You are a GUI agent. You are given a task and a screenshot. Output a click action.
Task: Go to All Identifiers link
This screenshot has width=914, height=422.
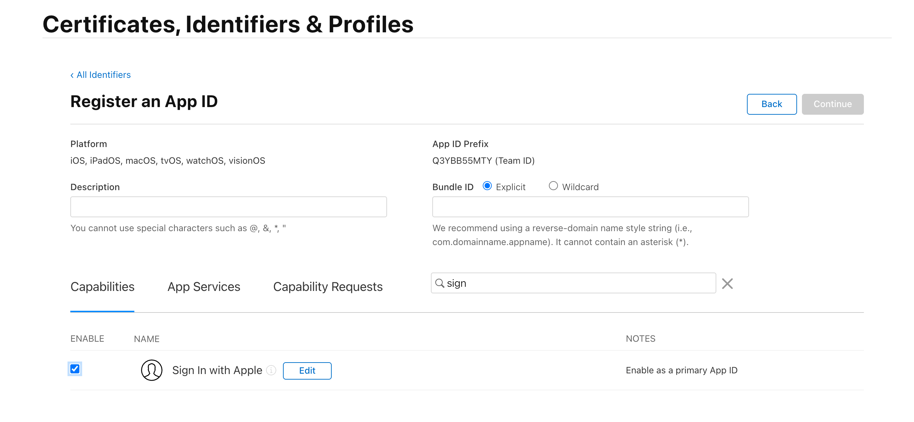[x=104, y=75]
